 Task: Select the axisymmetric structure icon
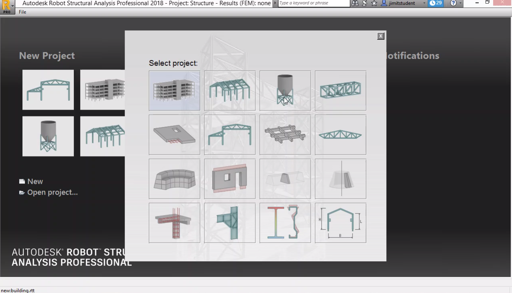(x=341, y=179)
